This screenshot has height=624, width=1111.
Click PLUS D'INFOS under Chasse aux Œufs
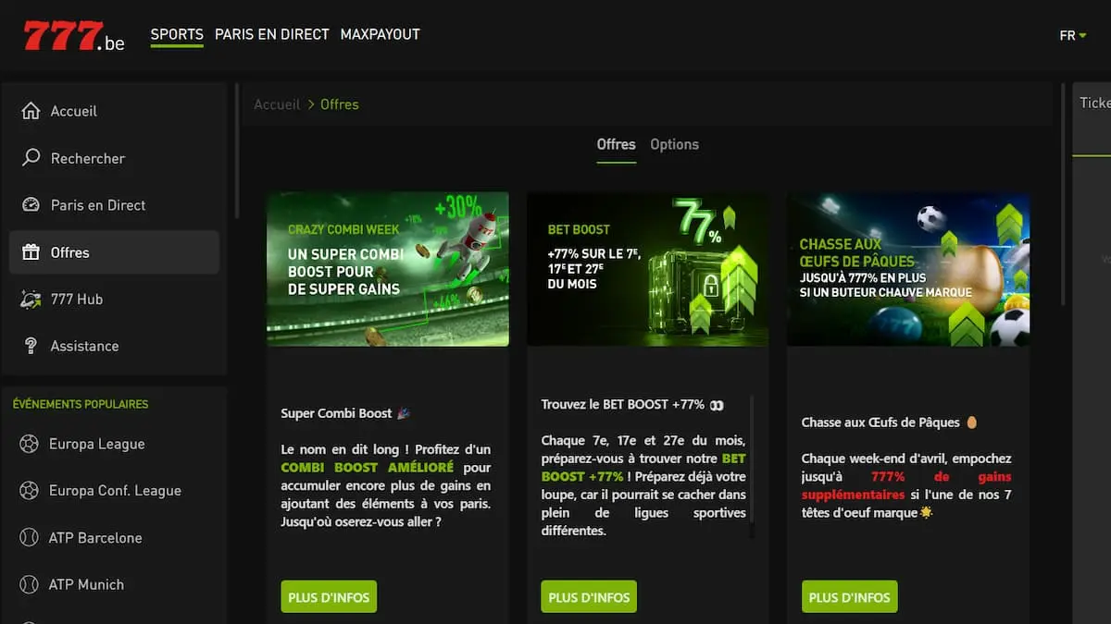click(x=849, y=597)
